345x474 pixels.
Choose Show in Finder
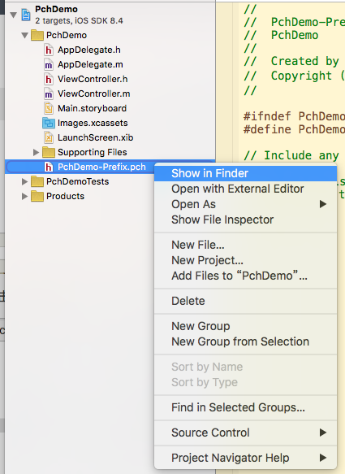pos(245,173)
